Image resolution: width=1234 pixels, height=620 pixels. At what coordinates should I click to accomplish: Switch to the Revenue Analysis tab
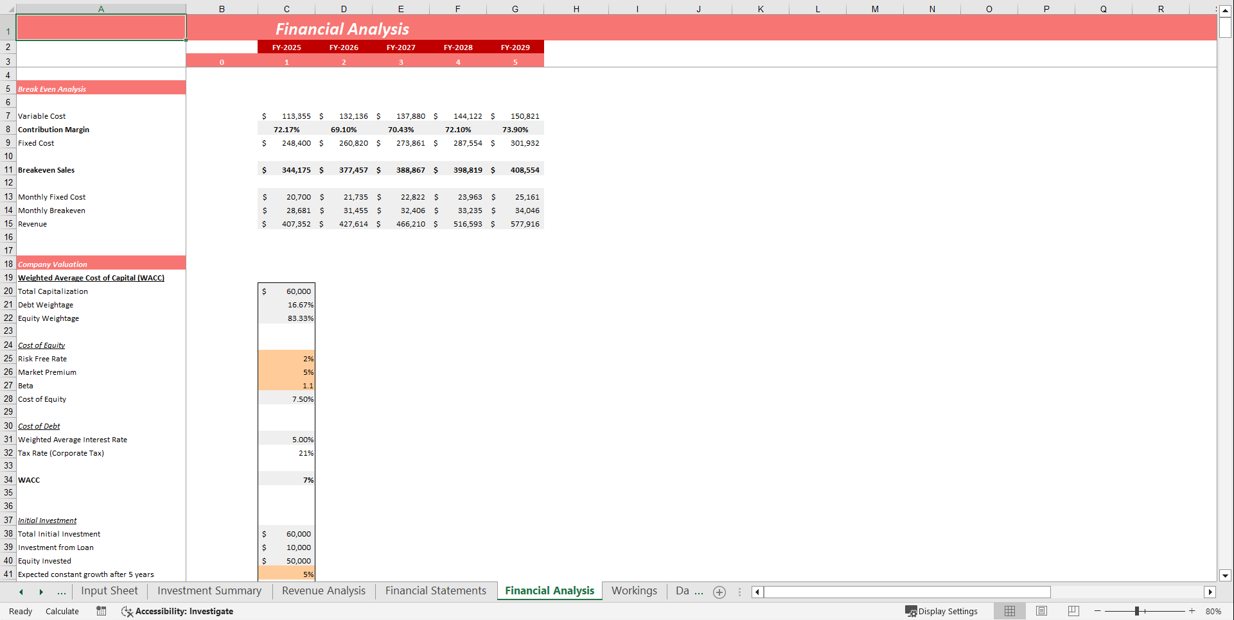(323, 590)
